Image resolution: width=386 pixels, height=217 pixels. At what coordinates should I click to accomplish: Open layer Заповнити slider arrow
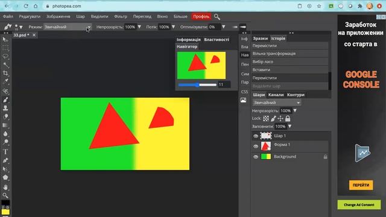[x=289, y=126]
